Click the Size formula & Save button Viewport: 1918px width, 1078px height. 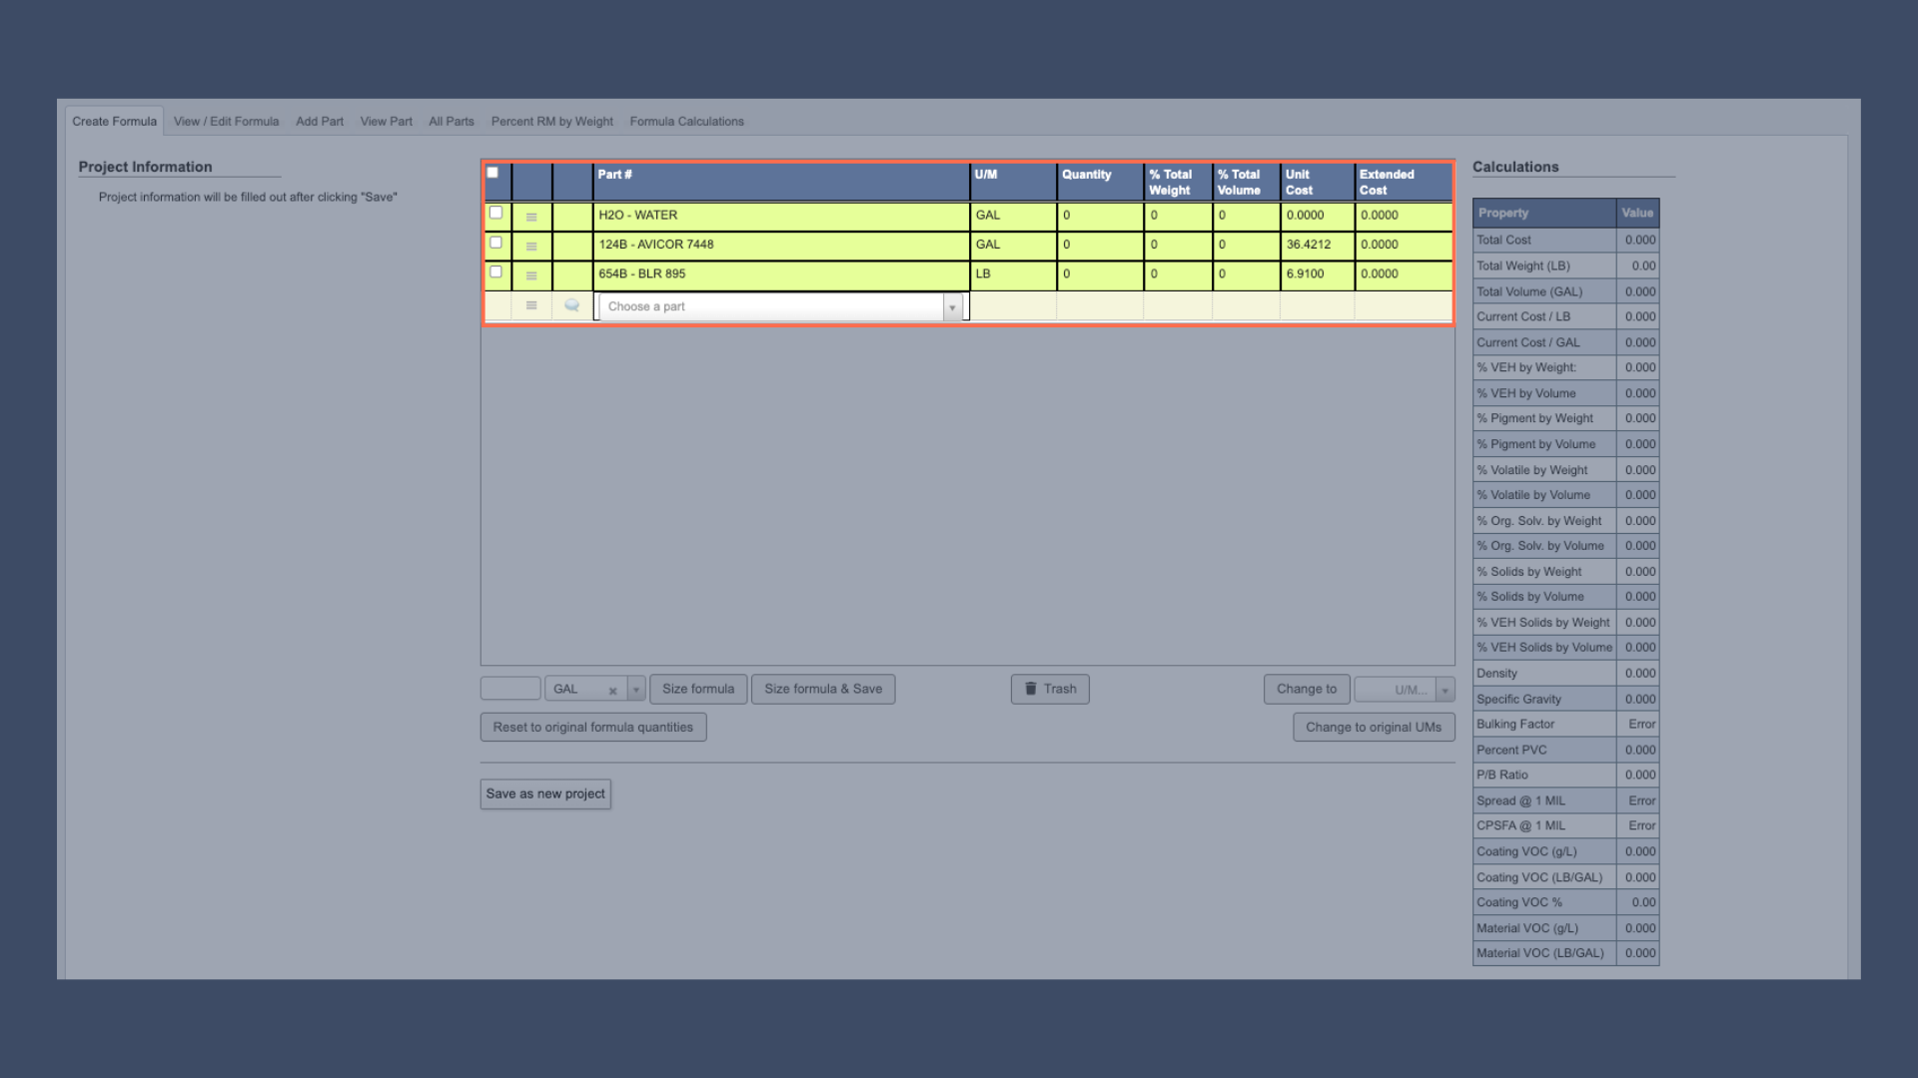[x=822, y=689]
